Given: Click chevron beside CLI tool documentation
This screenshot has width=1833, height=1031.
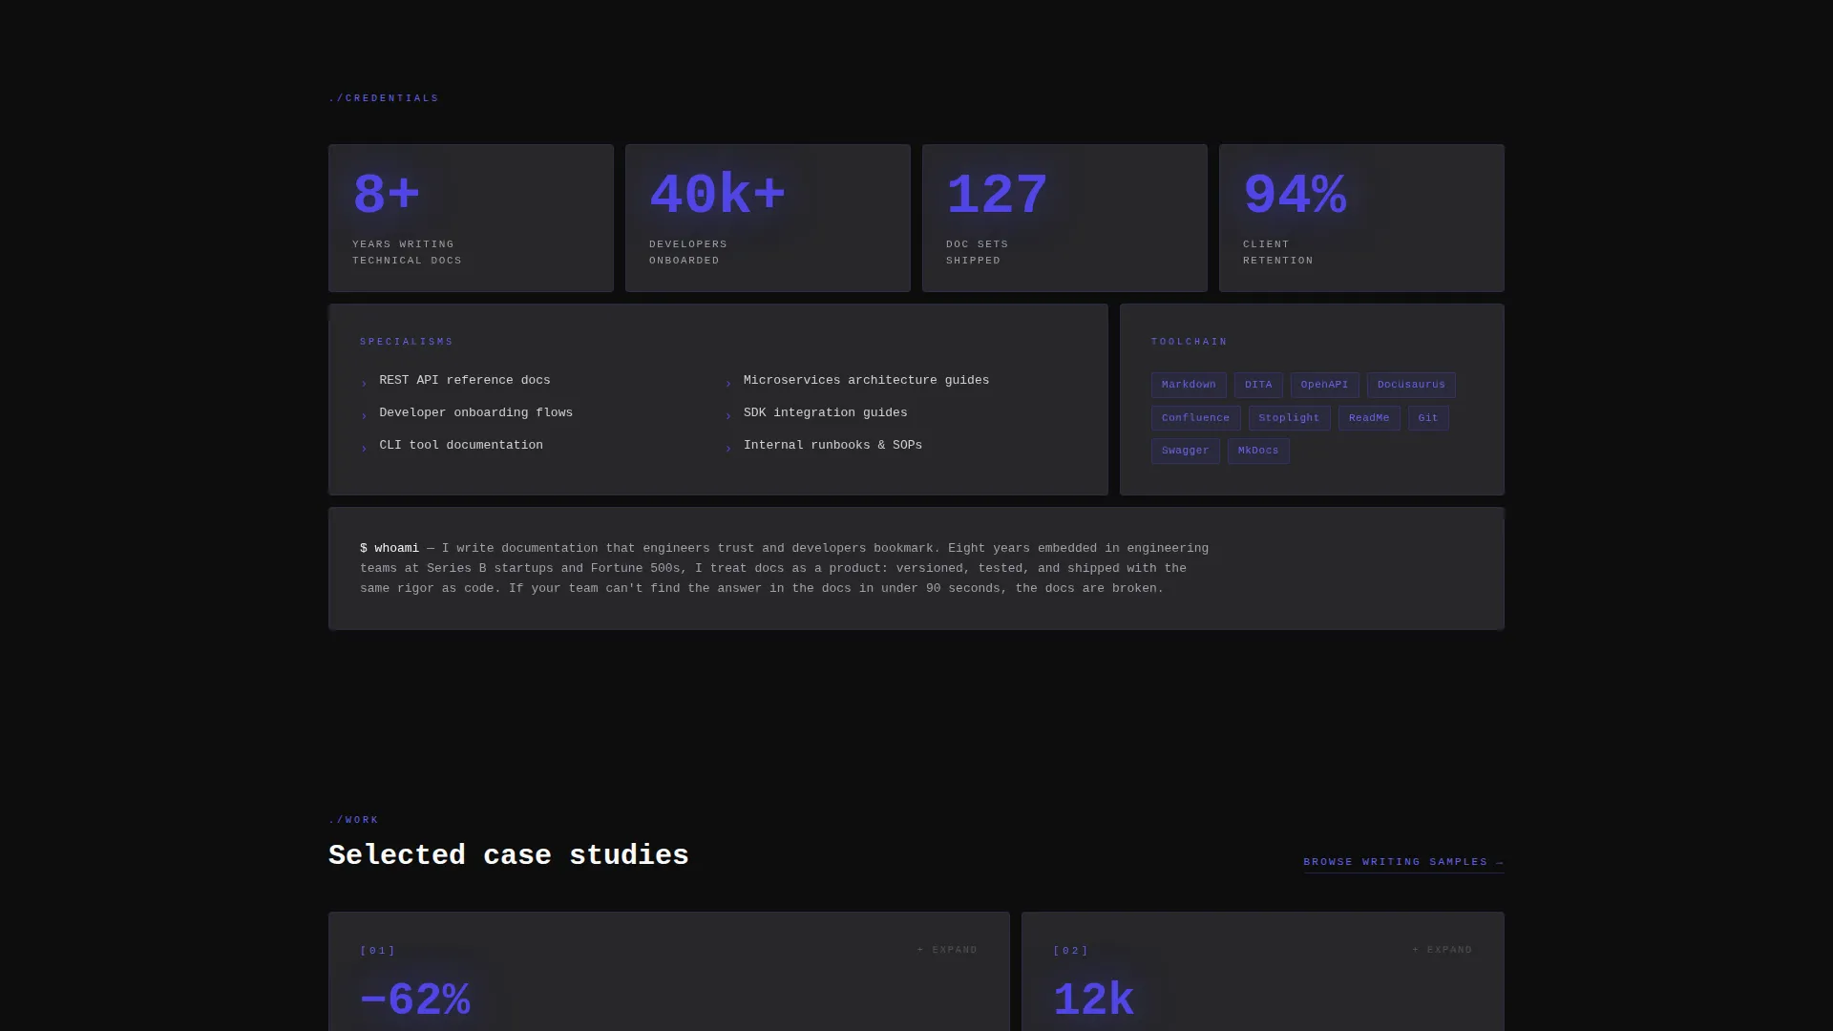Looking at the screenshot, I should (364, 449).
